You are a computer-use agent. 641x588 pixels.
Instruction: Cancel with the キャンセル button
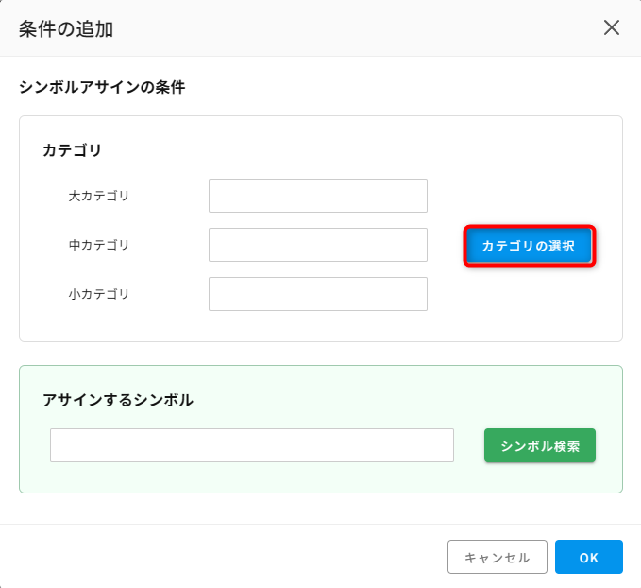pos(498,557)
